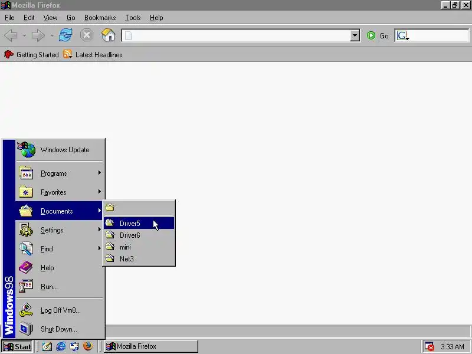Open Help from the Start menu
Image resolution: width=472 pixels, height=354 pixels.
60,268
